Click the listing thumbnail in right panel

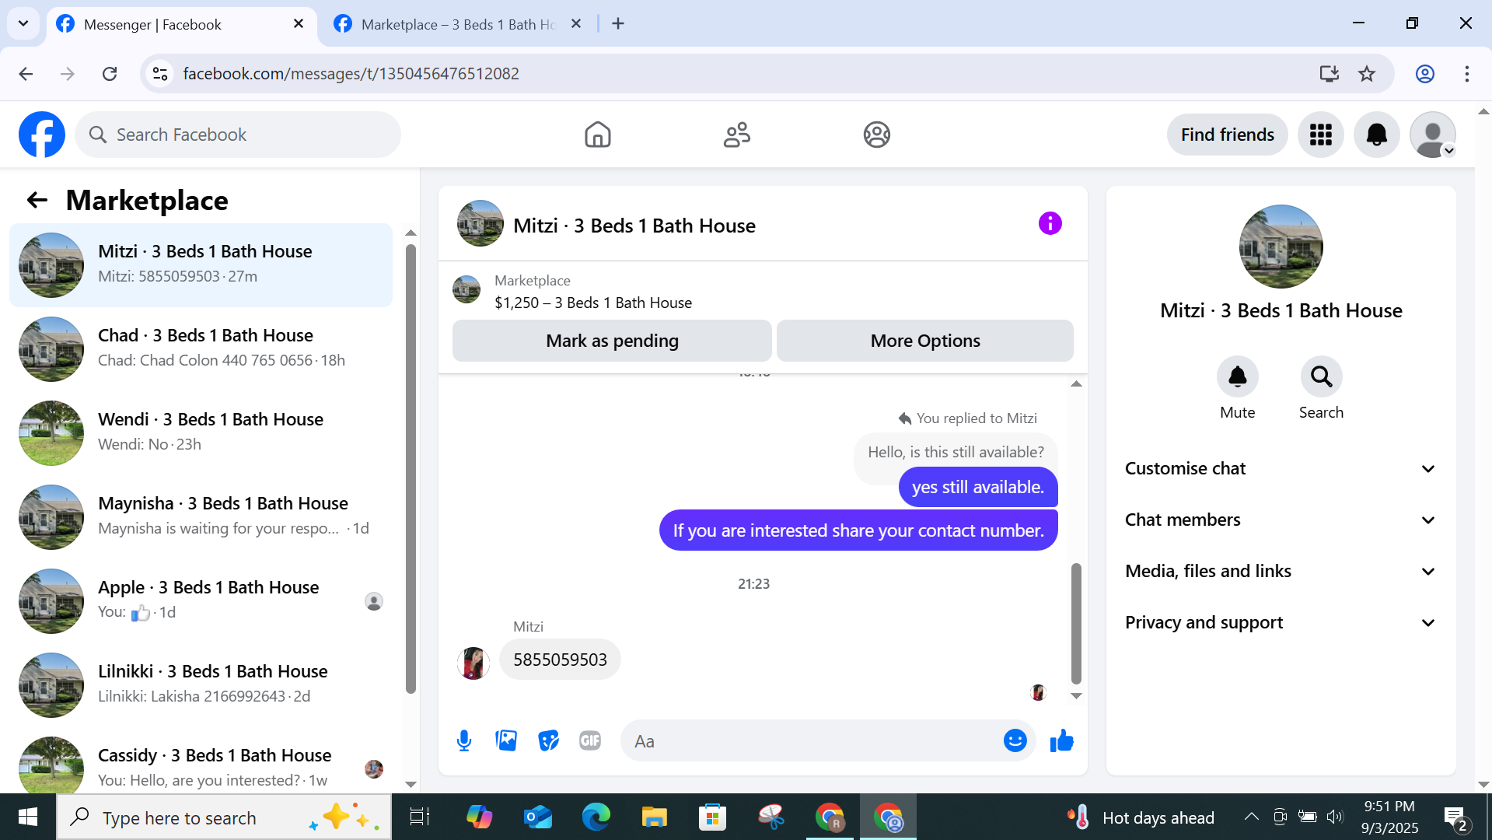click(x=1281, y=247)
